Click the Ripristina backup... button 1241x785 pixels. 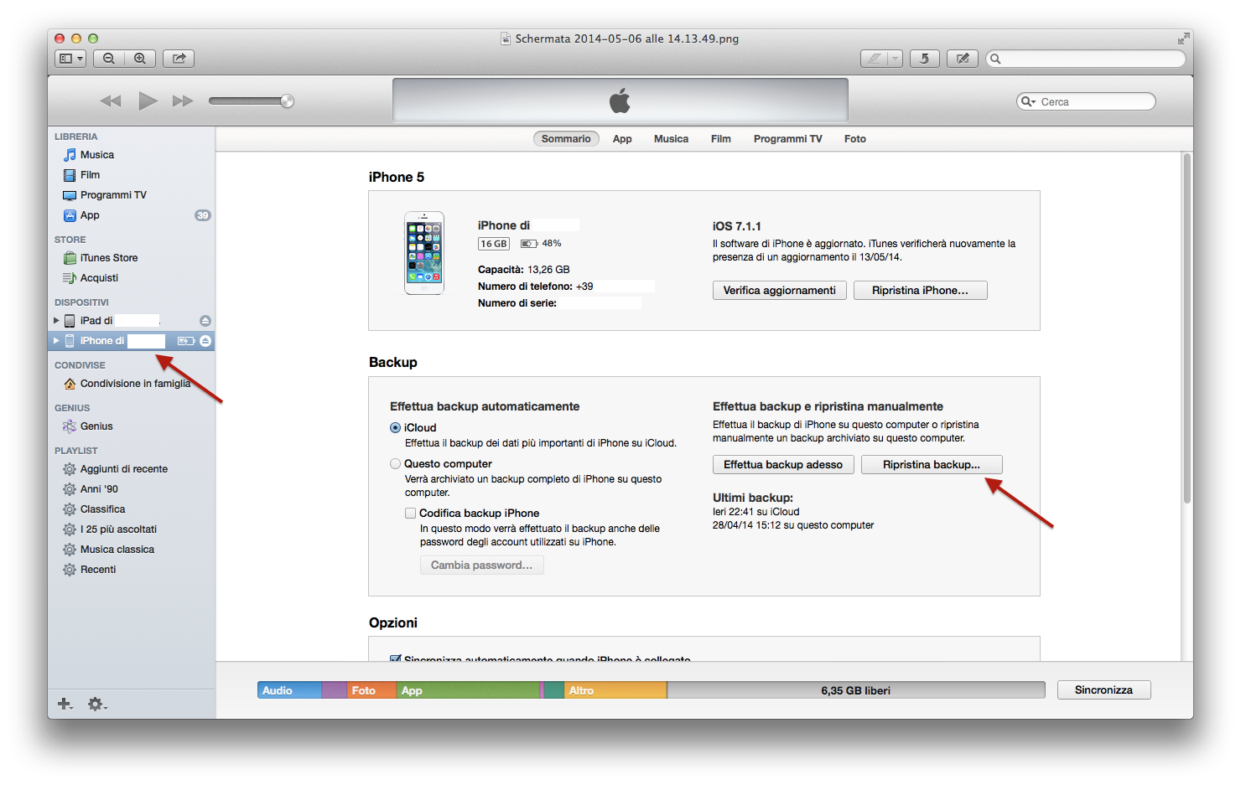[x=932, y=465]
